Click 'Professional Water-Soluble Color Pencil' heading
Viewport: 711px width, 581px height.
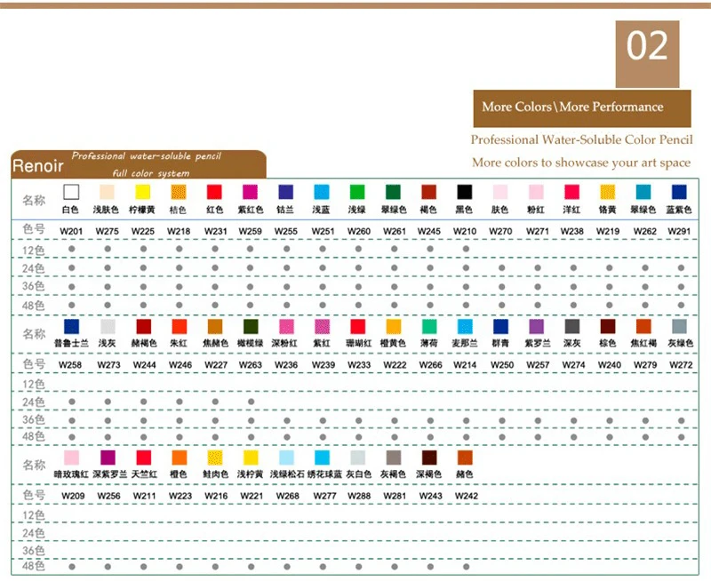click(582, 139)
